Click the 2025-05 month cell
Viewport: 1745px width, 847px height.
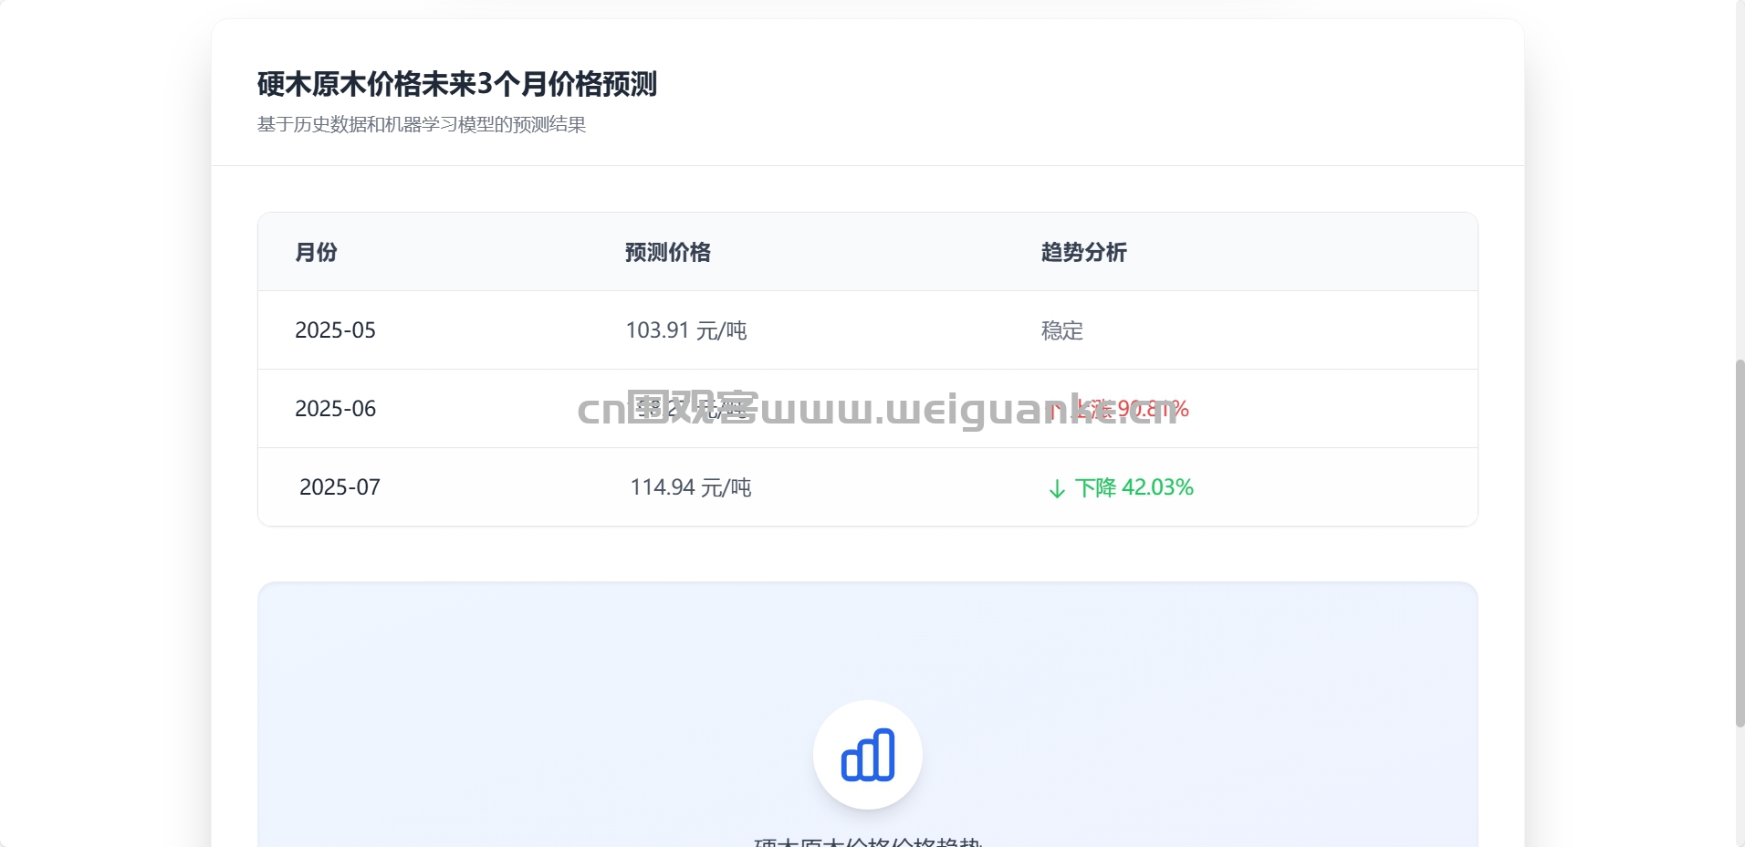tap(335, 330)
